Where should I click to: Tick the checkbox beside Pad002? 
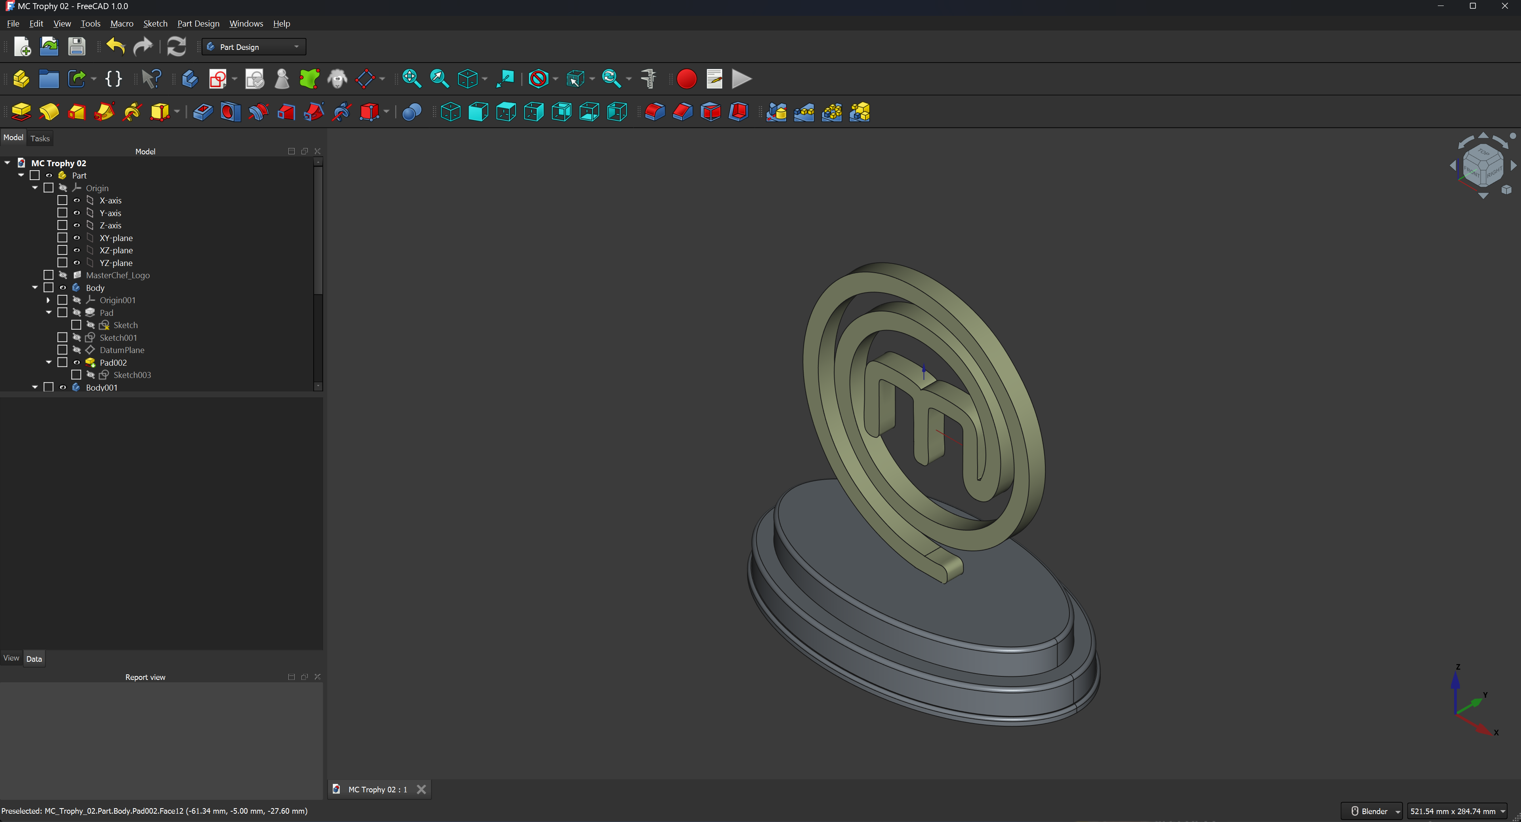click(62, 362)
